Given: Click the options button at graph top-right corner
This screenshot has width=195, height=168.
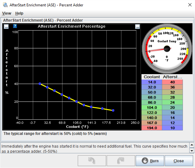Looking at the screenshot, I should point(137,27).
